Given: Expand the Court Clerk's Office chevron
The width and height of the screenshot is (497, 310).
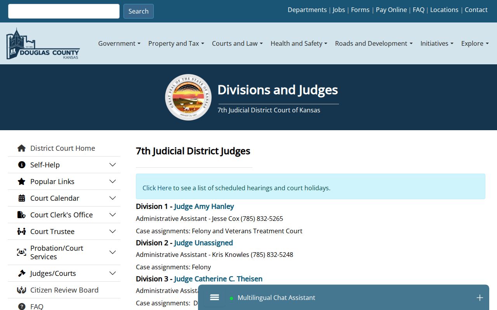Looking at the screenshot, I should click(x=113, y=215).
